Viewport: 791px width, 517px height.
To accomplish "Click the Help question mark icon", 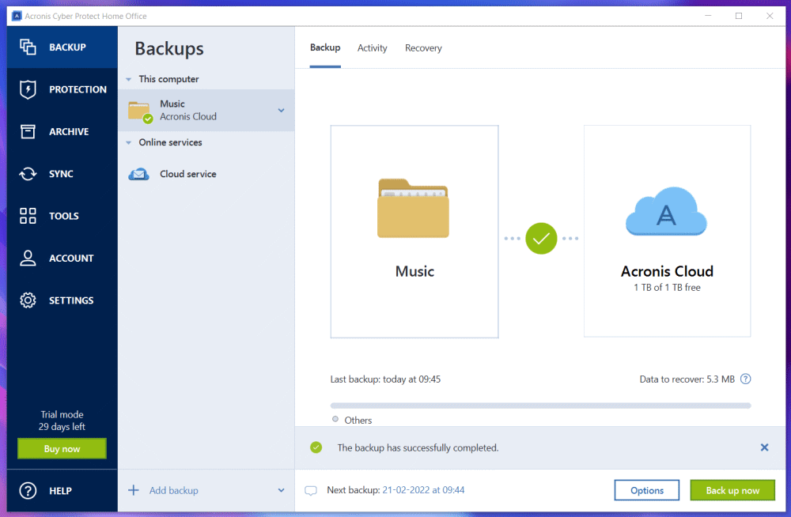I will [28, 491].
